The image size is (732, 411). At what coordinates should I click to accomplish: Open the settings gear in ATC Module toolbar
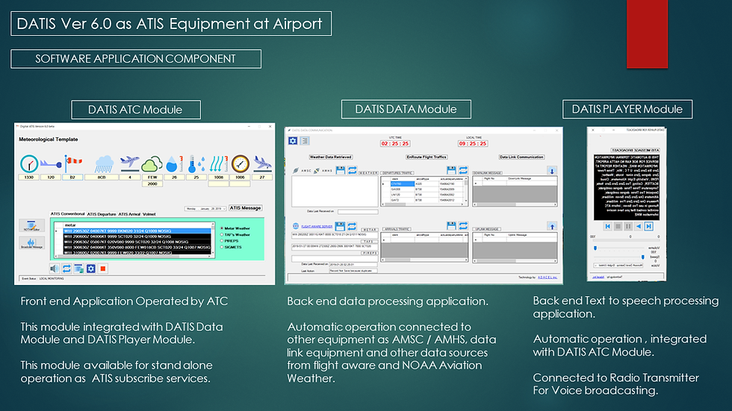[x=91, y=269]
